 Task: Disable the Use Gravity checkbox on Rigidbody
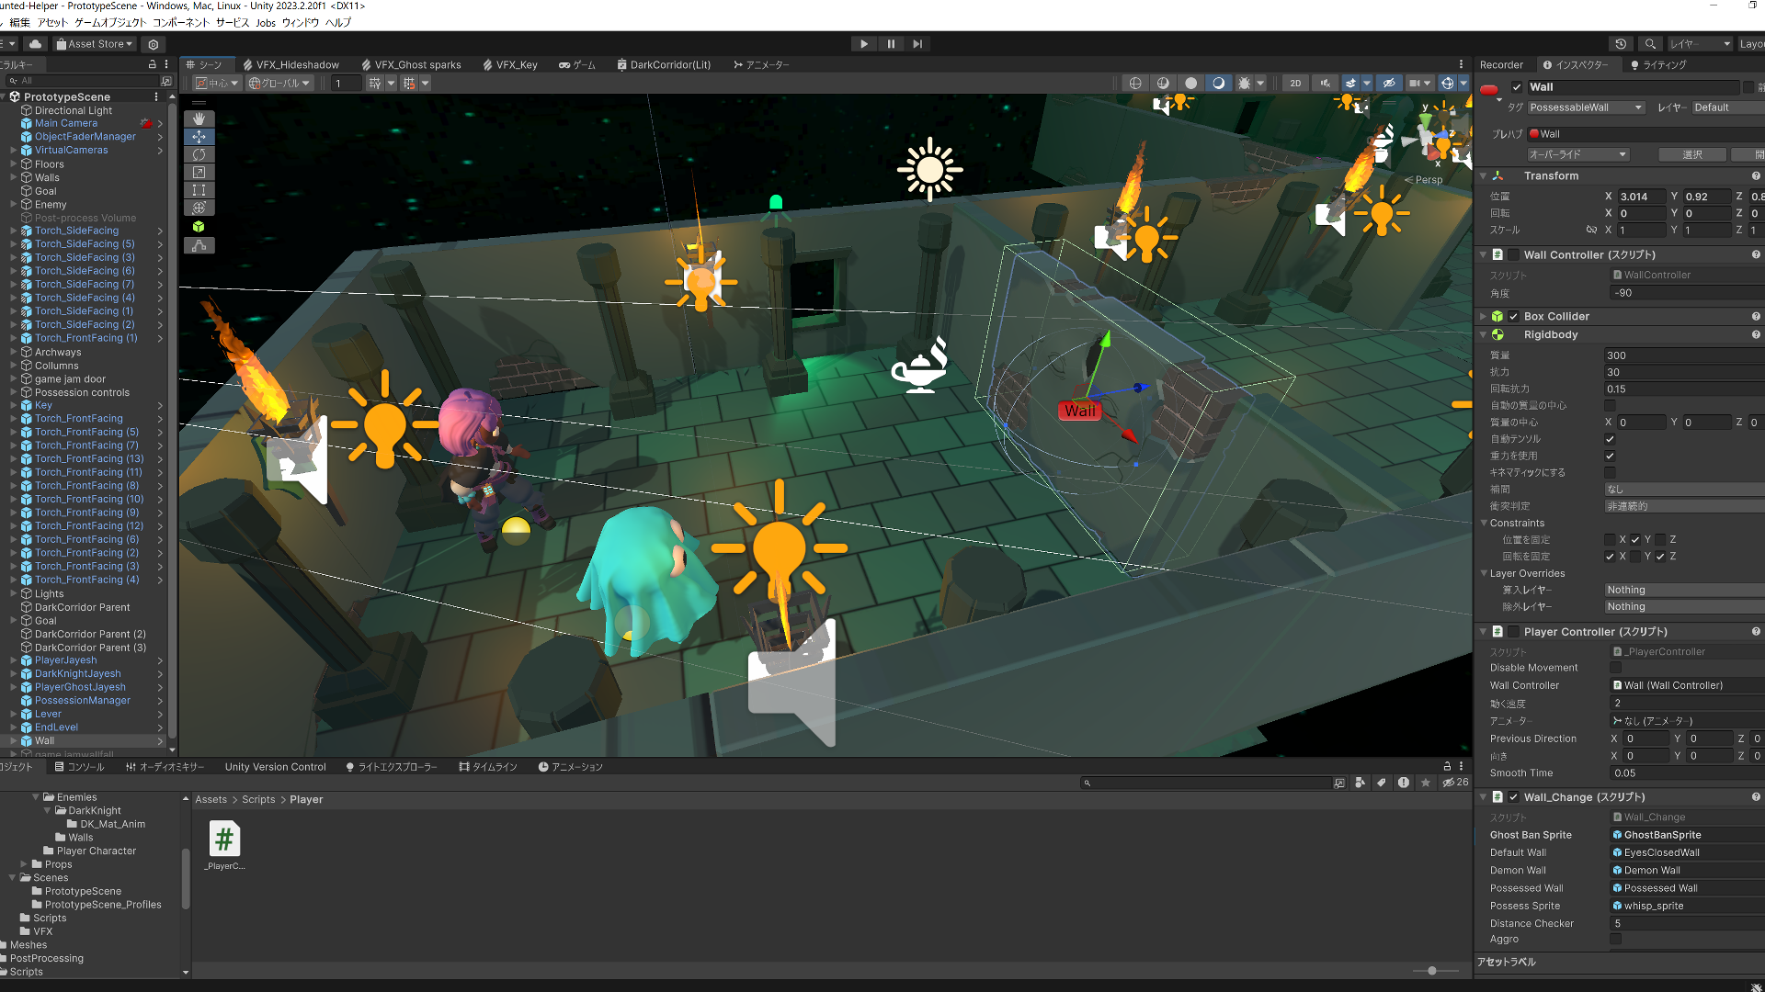point(1610,456)
